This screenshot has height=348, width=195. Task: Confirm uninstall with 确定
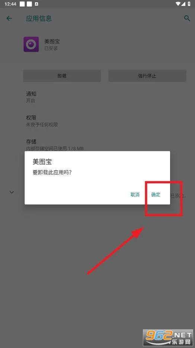click(156, 195)
